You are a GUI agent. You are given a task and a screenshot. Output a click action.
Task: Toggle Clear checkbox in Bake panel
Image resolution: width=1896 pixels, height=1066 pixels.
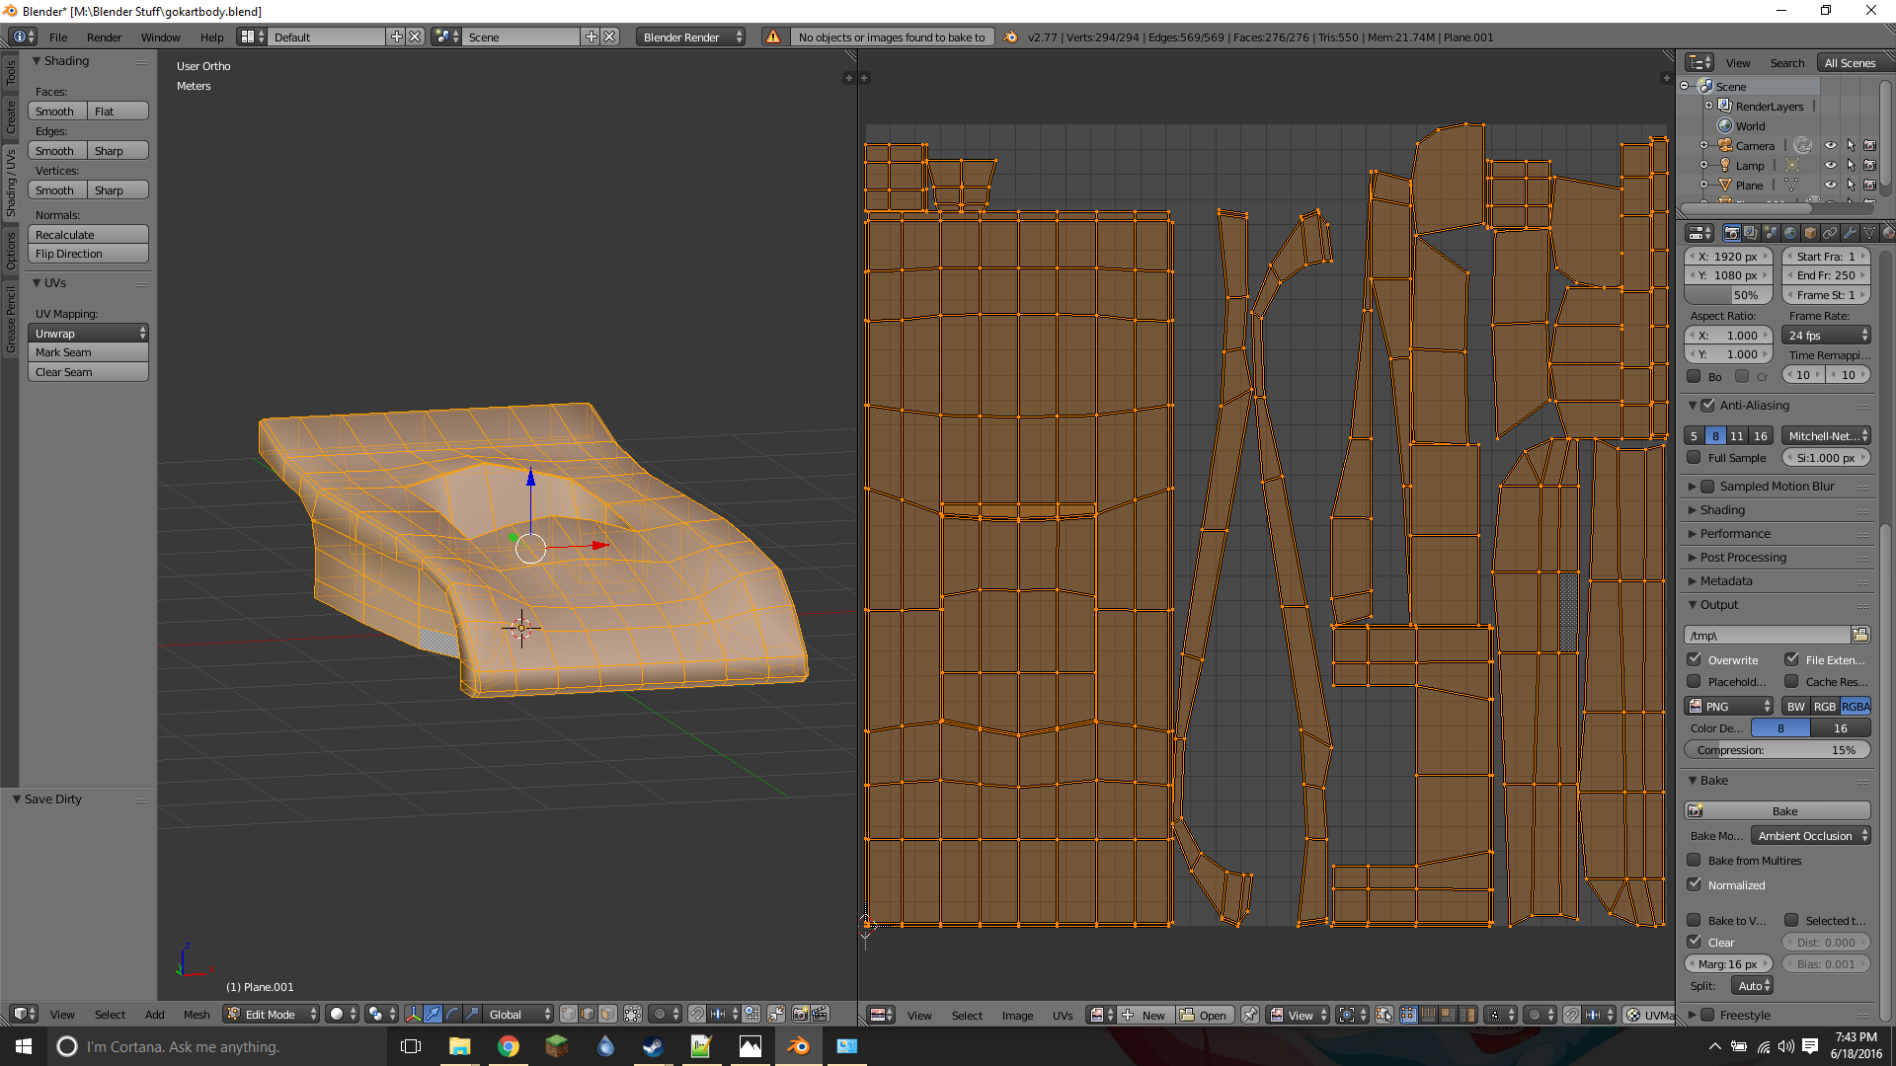(x=1694, y=942)
